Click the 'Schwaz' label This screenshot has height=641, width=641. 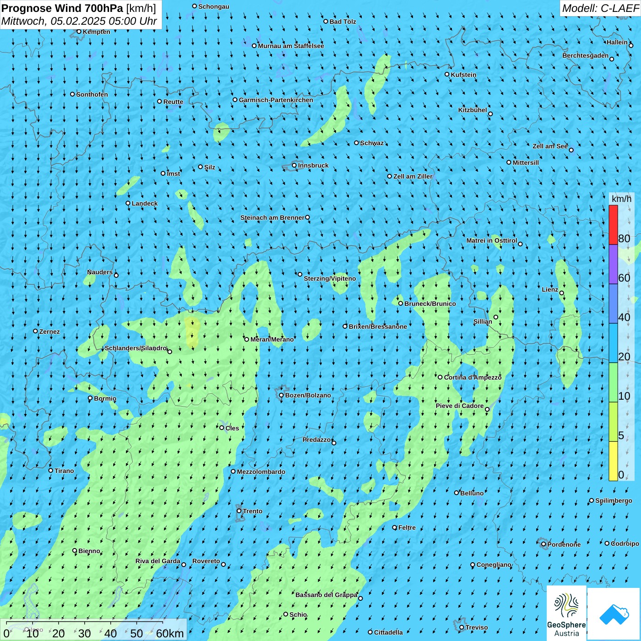pos(372,143)
